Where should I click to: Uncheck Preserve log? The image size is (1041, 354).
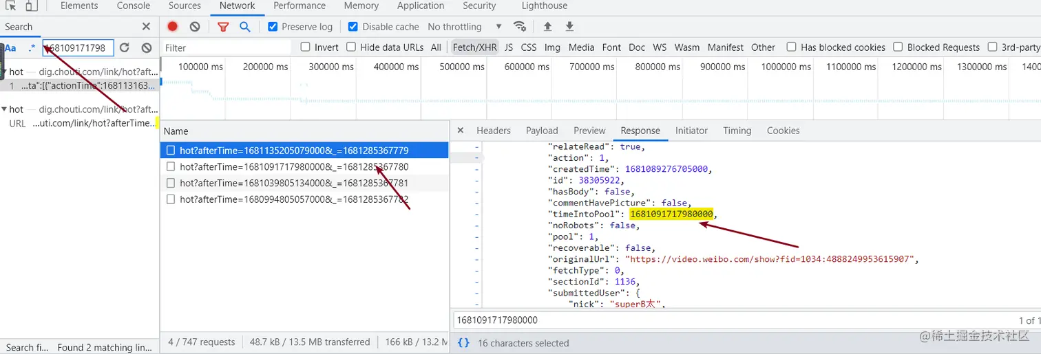point(273,26)
